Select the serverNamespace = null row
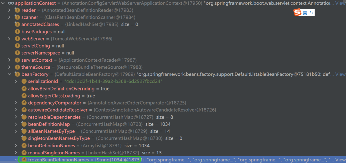 173,53
